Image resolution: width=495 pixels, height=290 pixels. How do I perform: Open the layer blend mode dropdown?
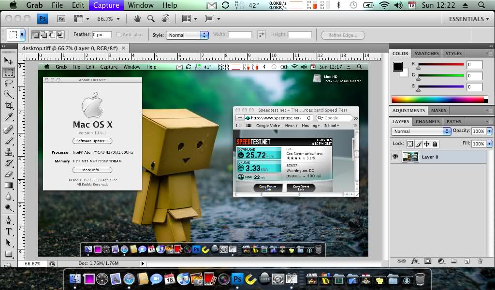pos(421,131)
